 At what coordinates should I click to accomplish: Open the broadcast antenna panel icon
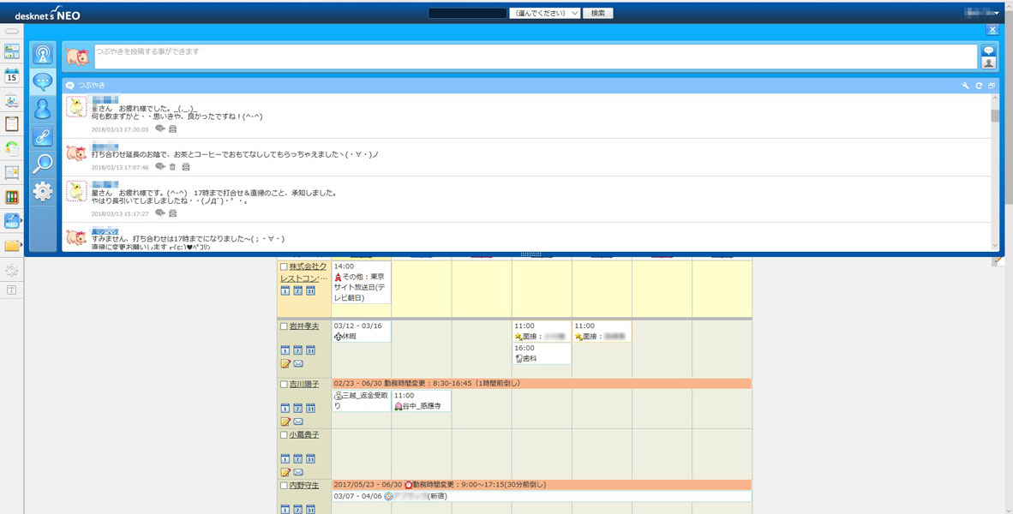pos(42,55)
